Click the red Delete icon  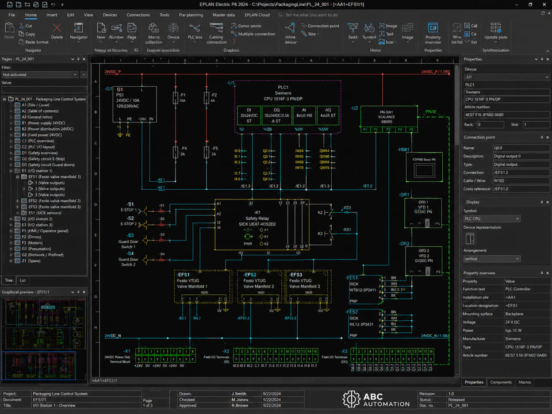coord(57,28)
